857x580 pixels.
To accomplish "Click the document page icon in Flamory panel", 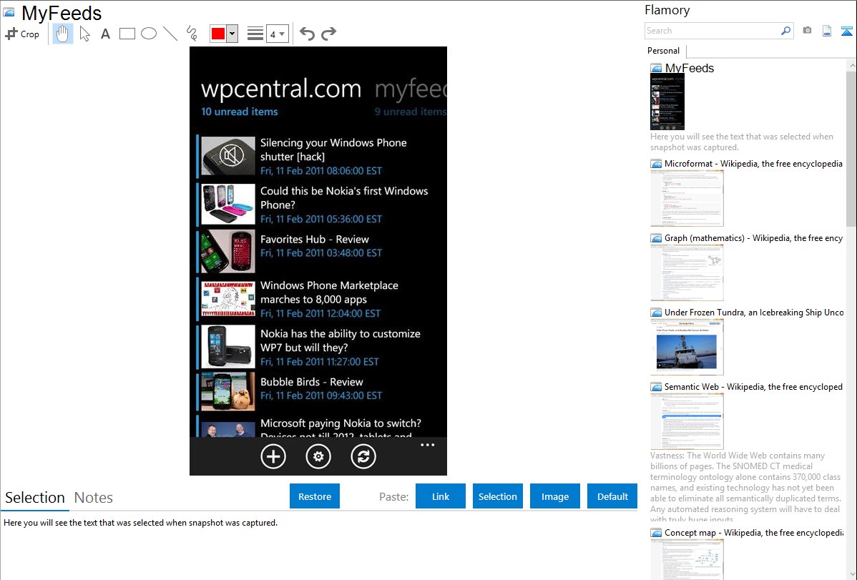I will point(827,31).
